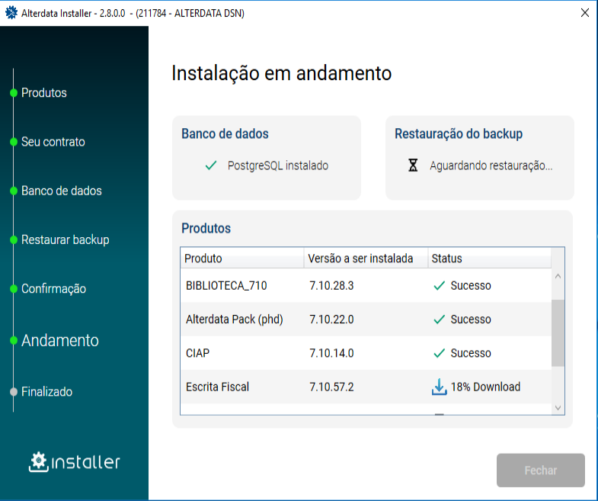The image size is (598, 501).
Task: Open the Finalizado step
Action: (46, 392)
